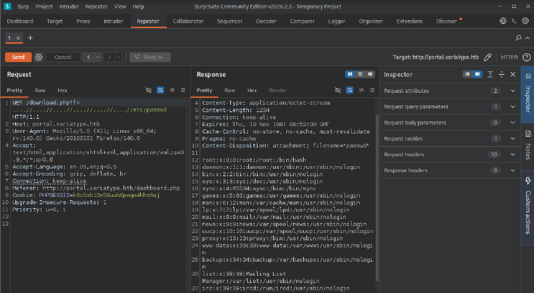Click the Burp Suite logo icon
This screenshot has width=534, height=293.
(x=7, y=6)
